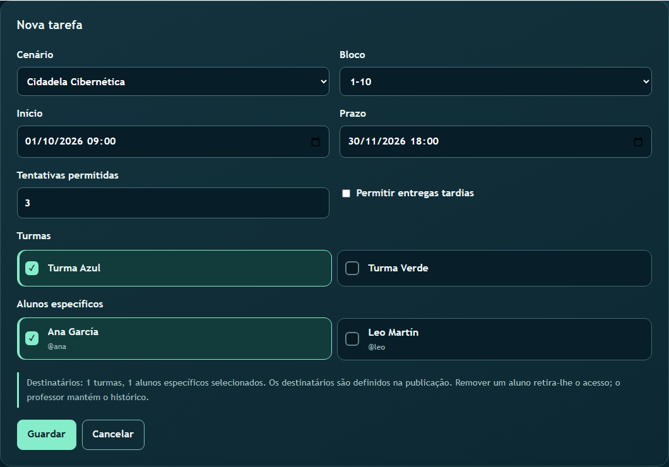Viewport: 669px width, 467px height.
Task: Enable Permitir entregas tardias checkbox
Action: (346, 193)
